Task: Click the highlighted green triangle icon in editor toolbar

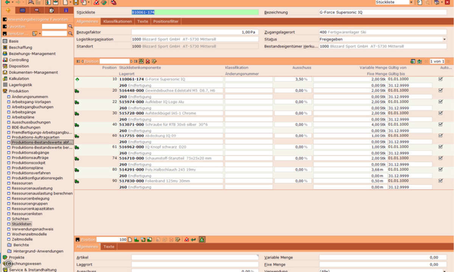Action: coord(202,240)
